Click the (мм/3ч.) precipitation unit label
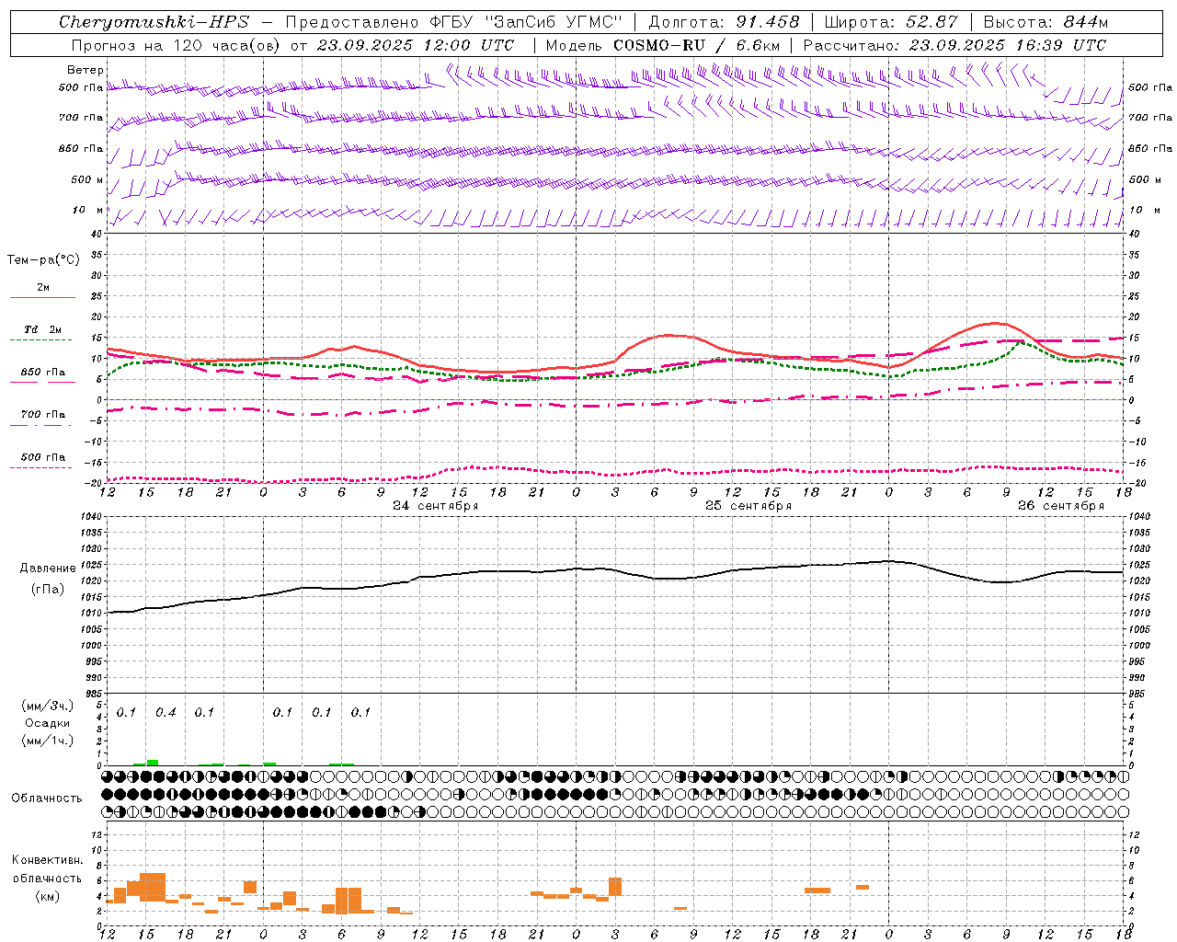Image resolution: width=1177 pixels, height=942 pixels. [x=48, y=706]
